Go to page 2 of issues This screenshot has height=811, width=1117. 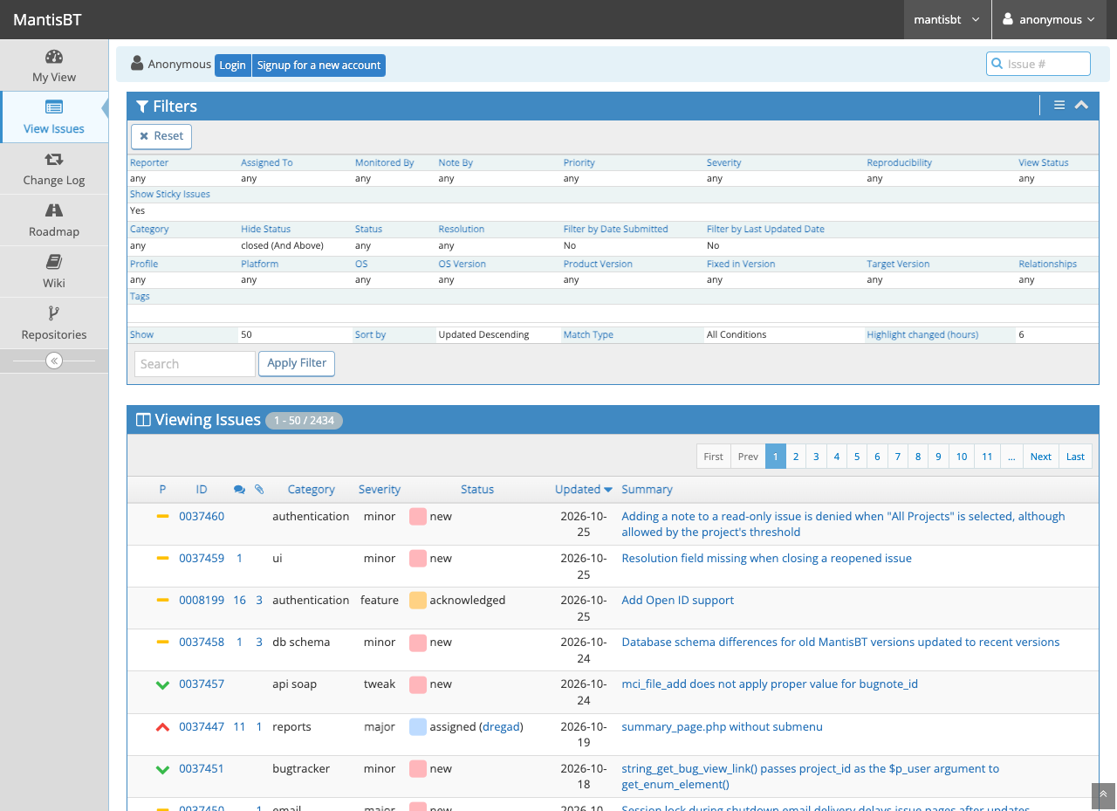[x=796, y=457]
